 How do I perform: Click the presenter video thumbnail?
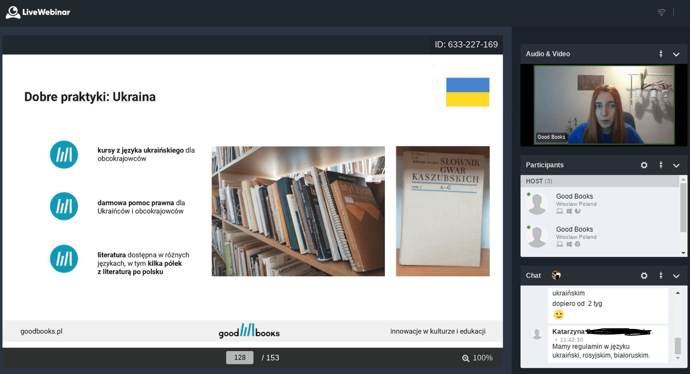point(604,105)
